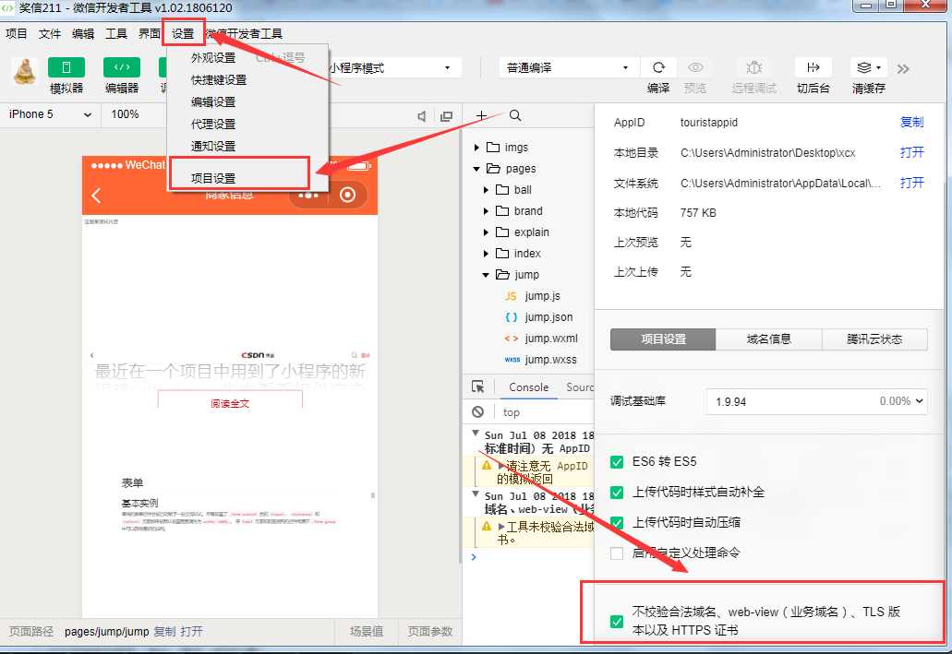Toggle 不校验合法域名 checkbox
Image resolution: width=952 pixels, height=654 pixels.
tap(617, 621)
